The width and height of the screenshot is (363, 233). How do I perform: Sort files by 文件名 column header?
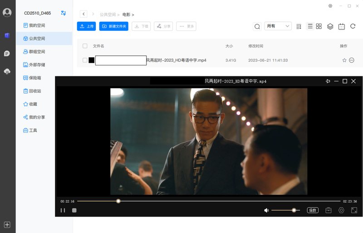tap(98, 46)
